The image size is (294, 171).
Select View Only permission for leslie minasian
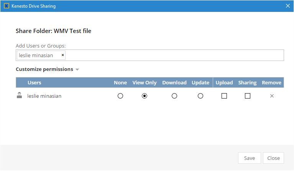[x=145, y=96]
